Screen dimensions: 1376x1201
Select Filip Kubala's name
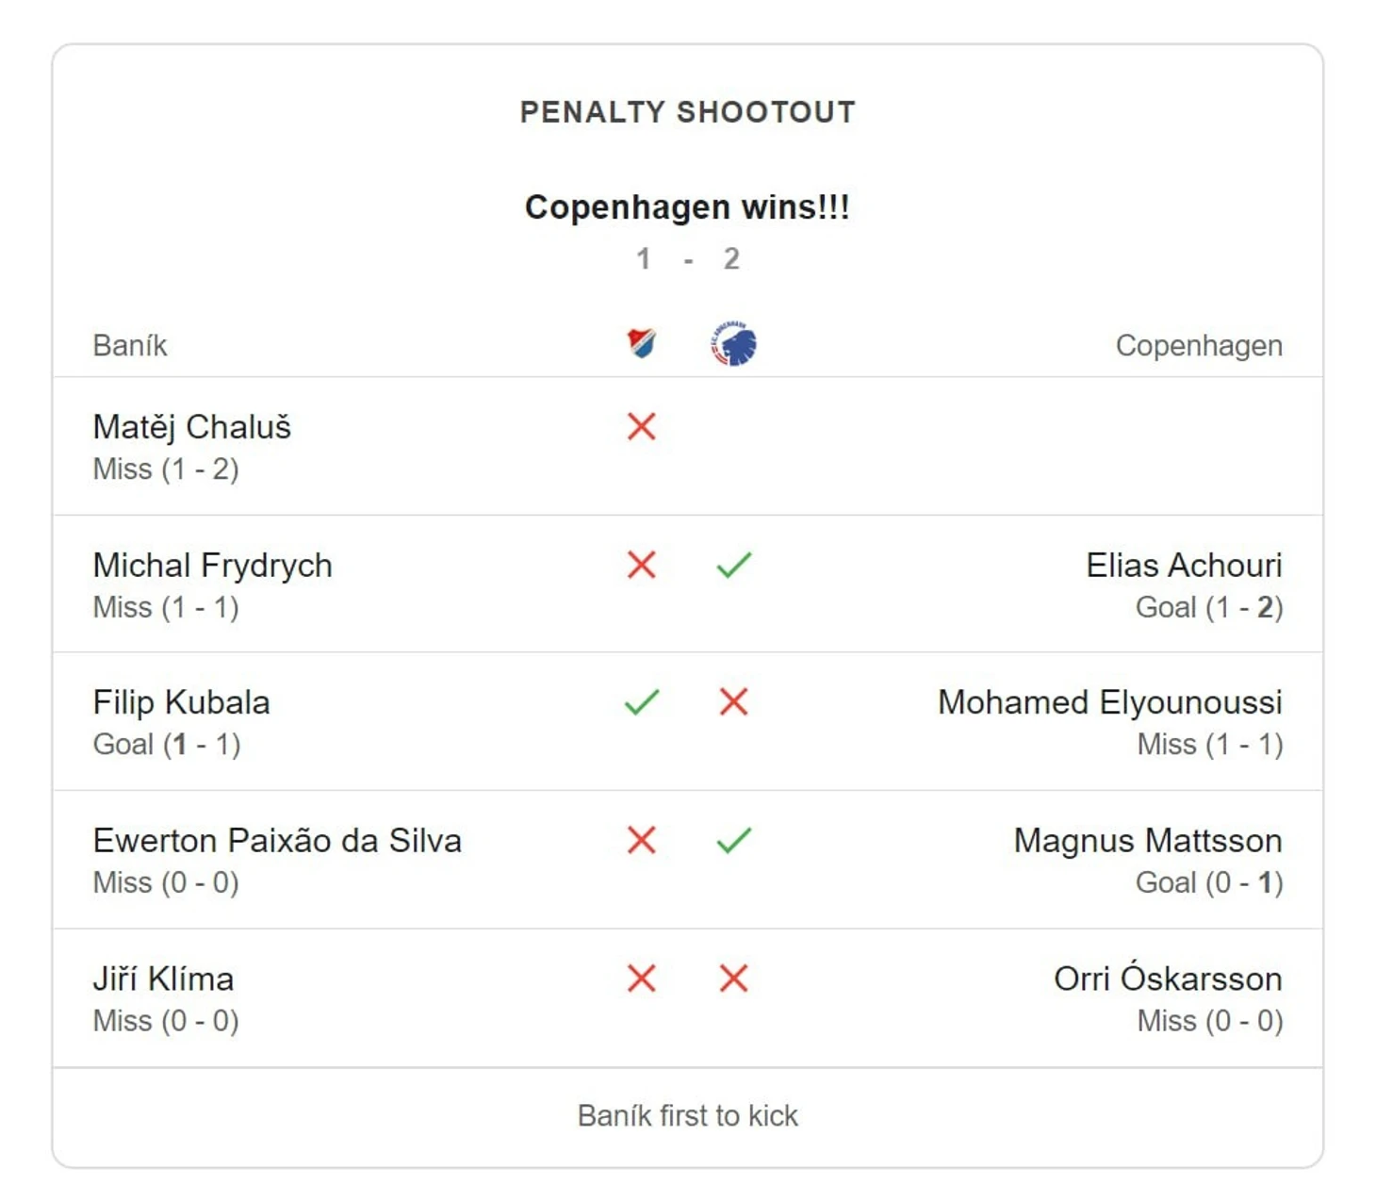182,702
